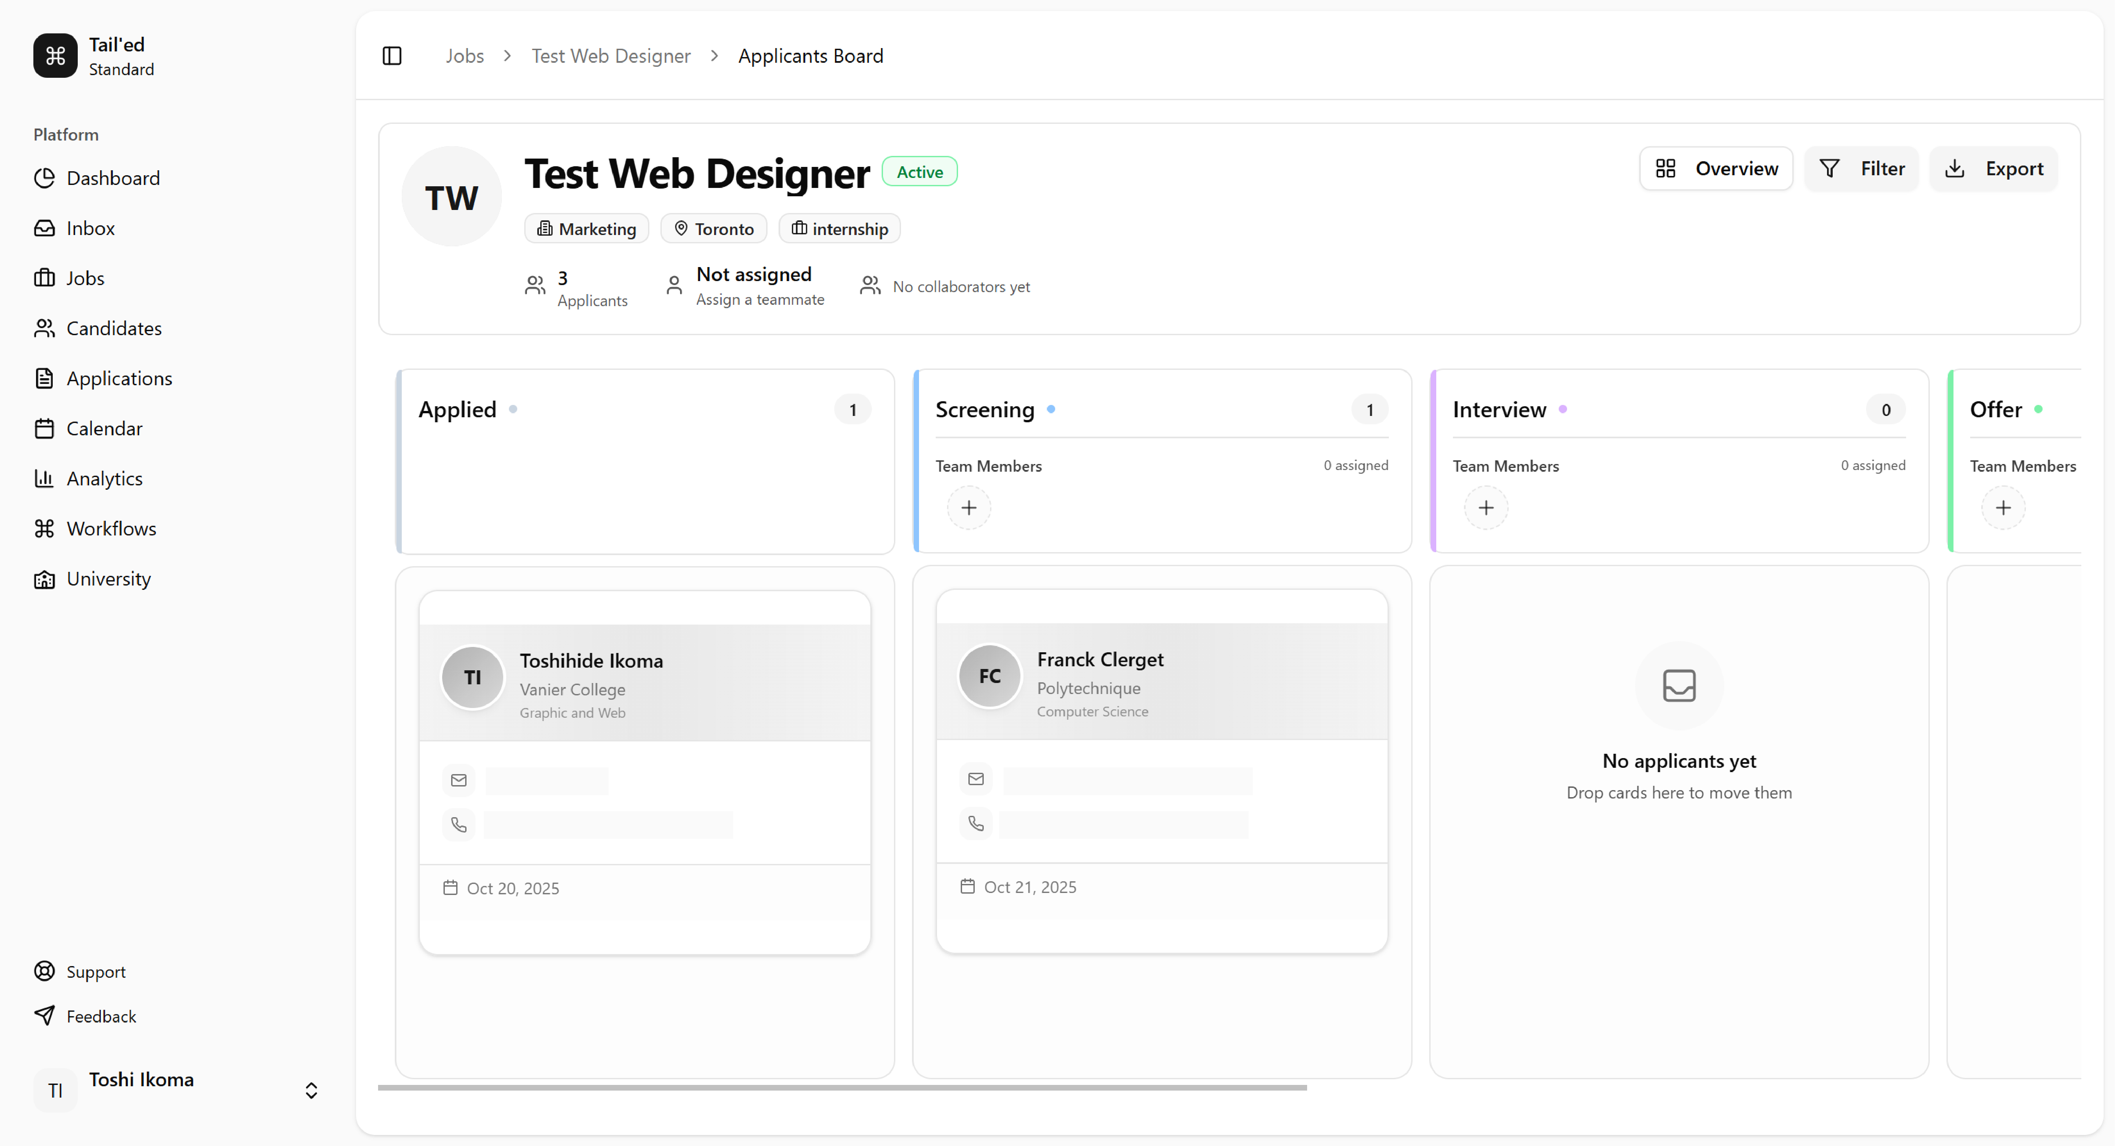The width and height of the screenshot is (2115, 1146).
Task: Click the horizontal board scrollbar
Action: pyautogui.click(x=842, y=1087)
